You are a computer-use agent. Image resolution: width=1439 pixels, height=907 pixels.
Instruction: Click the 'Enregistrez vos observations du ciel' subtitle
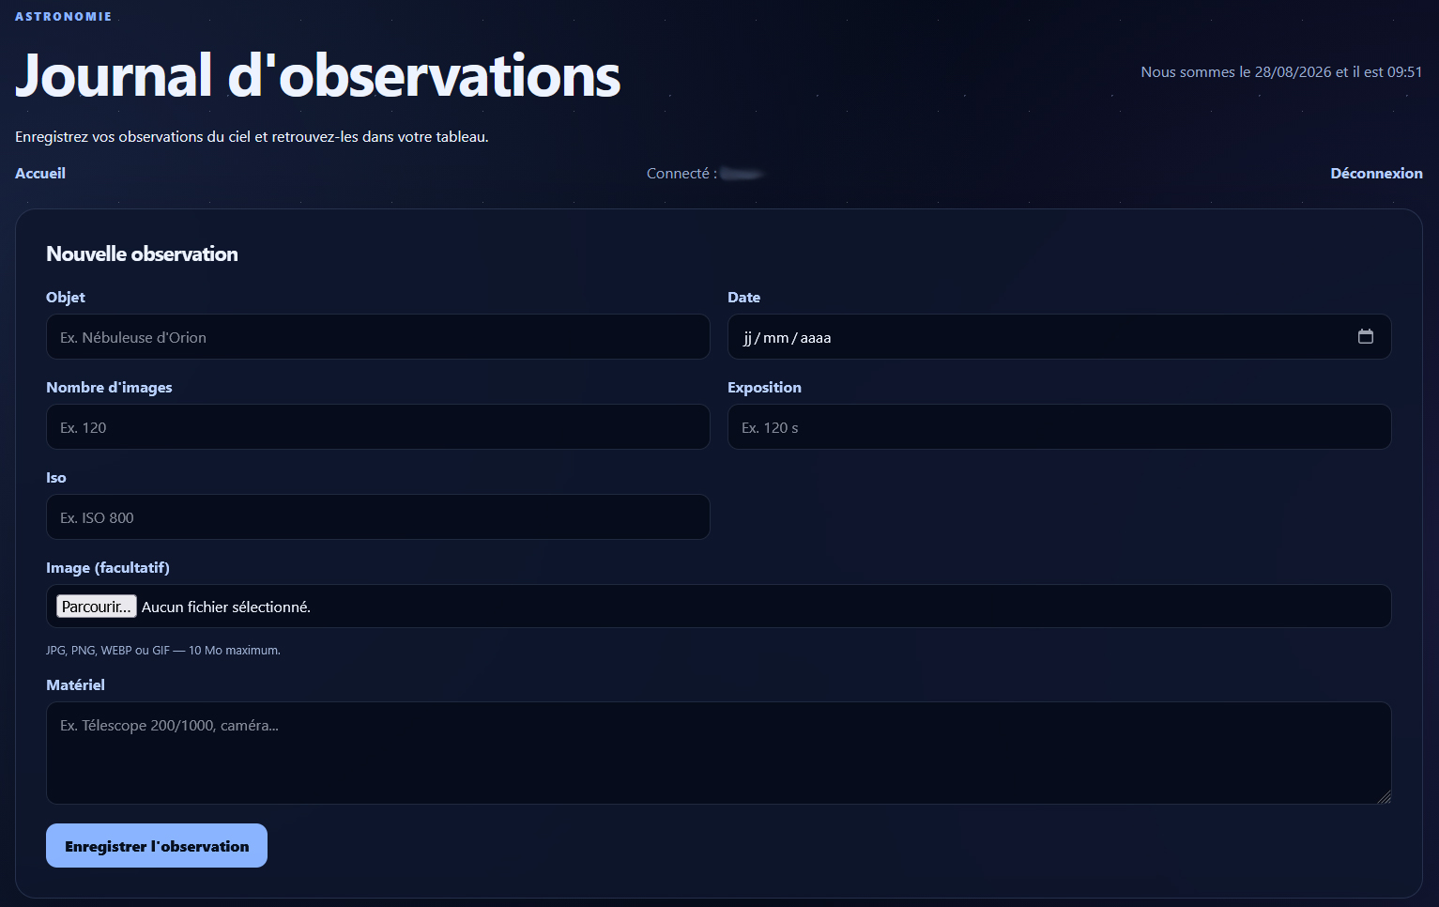pos(252,137)
